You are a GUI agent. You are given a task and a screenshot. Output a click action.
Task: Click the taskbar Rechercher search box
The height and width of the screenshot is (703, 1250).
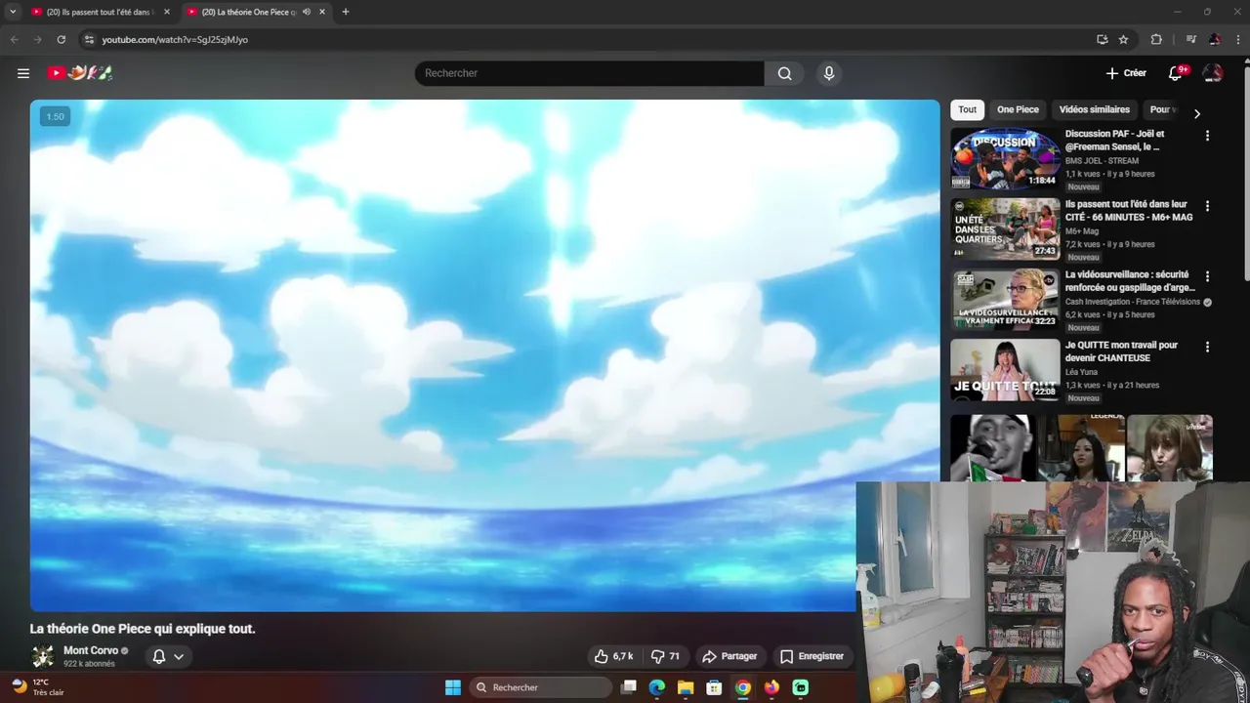[x=540, y=687]
